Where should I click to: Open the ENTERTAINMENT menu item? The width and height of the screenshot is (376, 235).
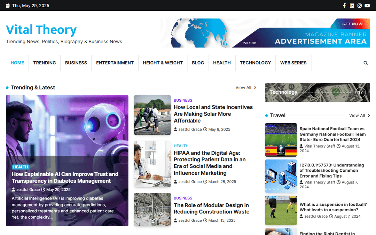pyautogui.click(x=115, y=63)
